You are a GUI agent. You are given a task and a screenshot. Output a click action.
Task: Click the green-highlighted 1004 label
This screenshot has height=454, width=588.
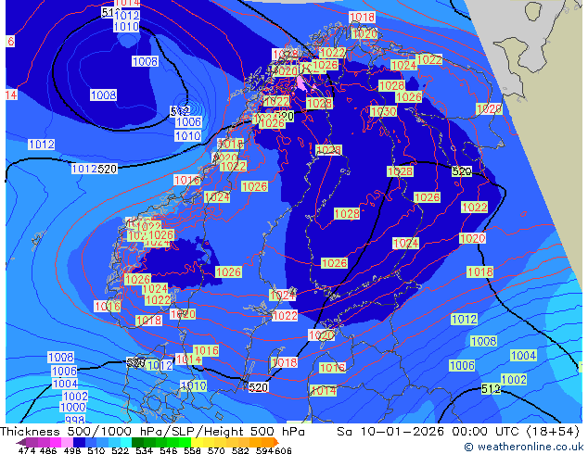tap(523, 355)
